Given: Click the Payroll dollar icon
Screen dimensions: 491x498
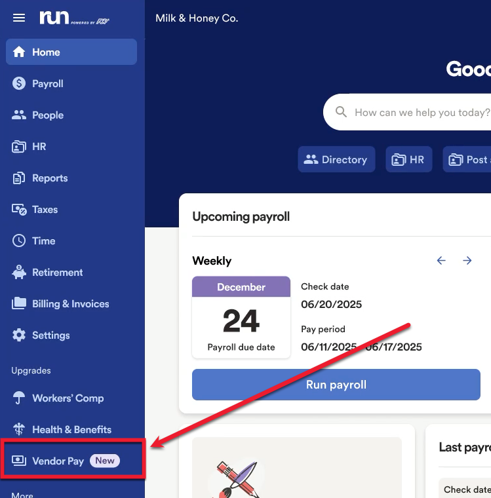Looking at the screenshot, I should click(19, 84).
